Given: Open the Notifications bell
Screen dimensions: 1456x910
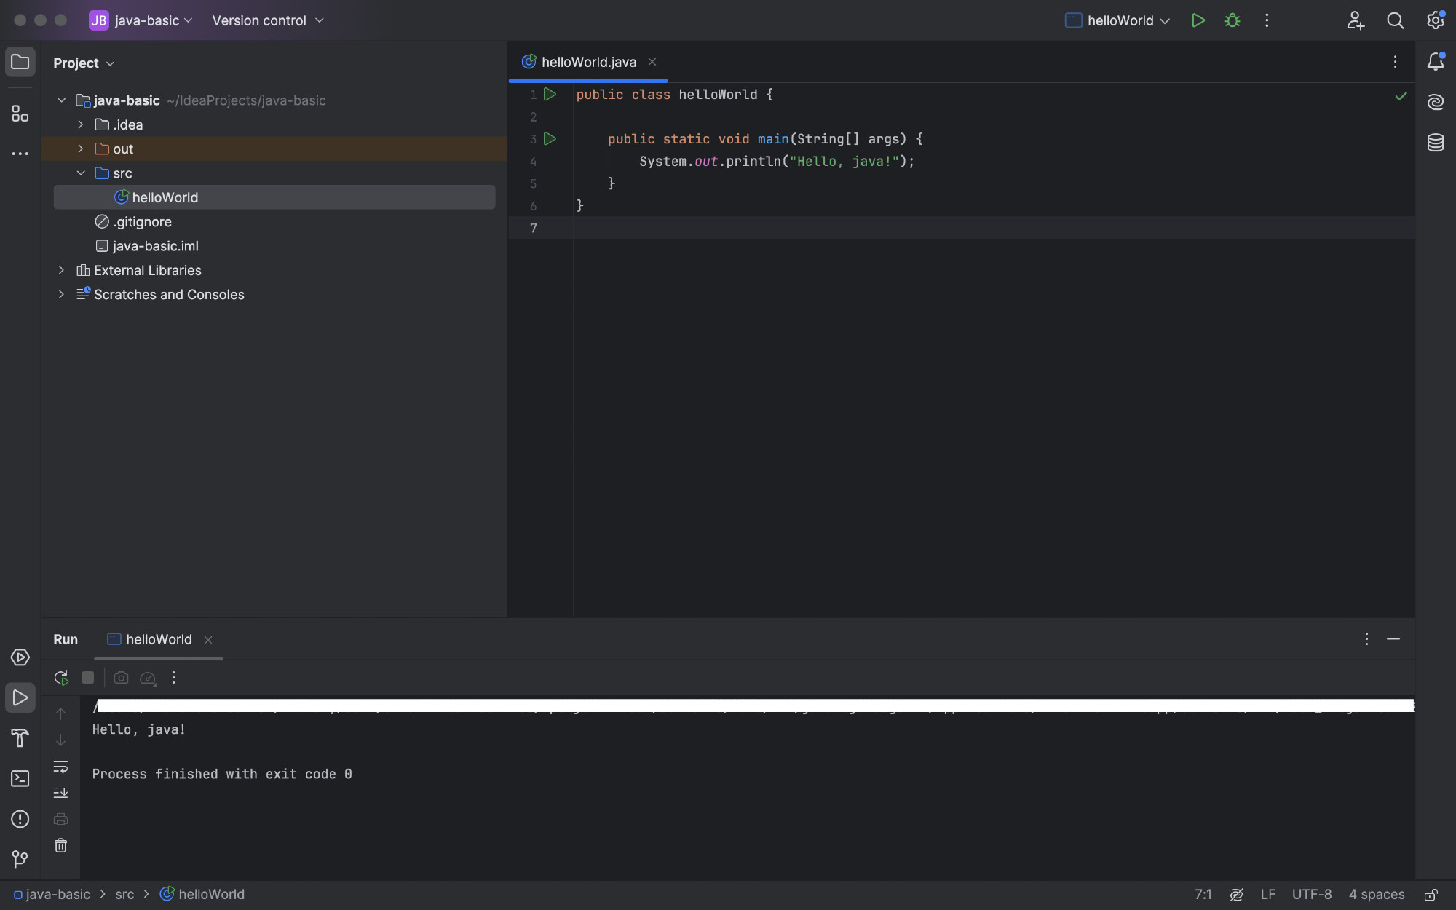Looking at the screenshot, I should click(1436, 62).
